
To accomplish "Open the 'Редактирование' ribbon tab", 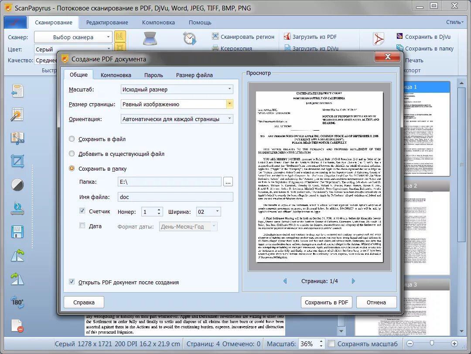I will coord(107,23).
